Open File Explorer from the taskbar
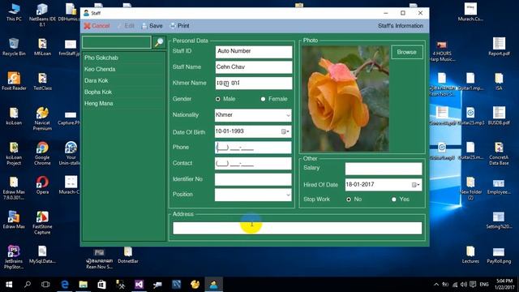Screen dimensions: 519x292 click(x=83, y=285)
